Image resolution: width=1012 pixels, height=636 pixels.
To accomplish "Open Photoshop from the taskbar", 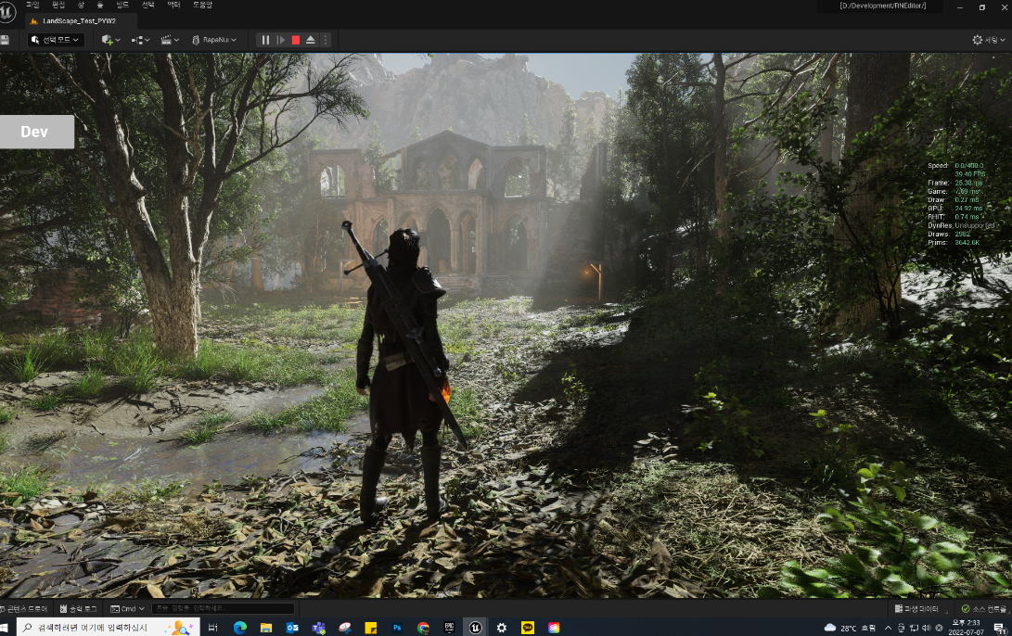I will 397,628.
